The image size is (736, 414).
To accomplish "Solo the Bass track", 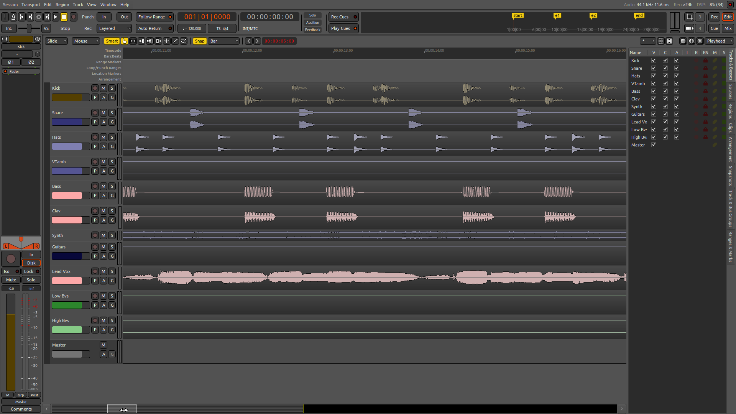I will click(x=112, y=186).
